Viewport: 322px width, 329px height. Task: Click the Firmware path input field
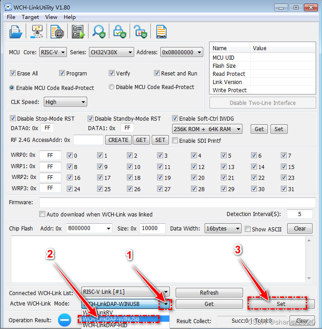(177, 202)
